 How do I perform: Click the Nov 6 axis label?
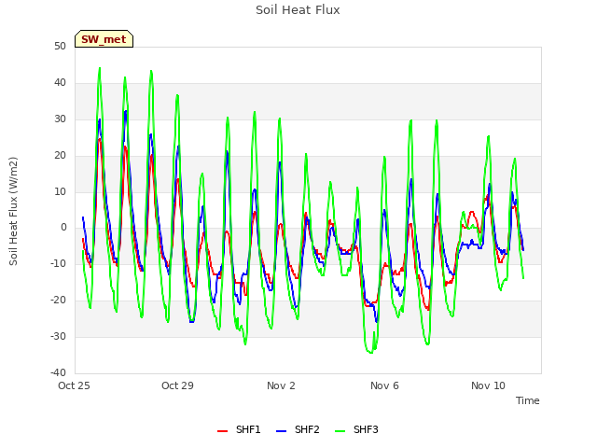click(x=384, y=385)
